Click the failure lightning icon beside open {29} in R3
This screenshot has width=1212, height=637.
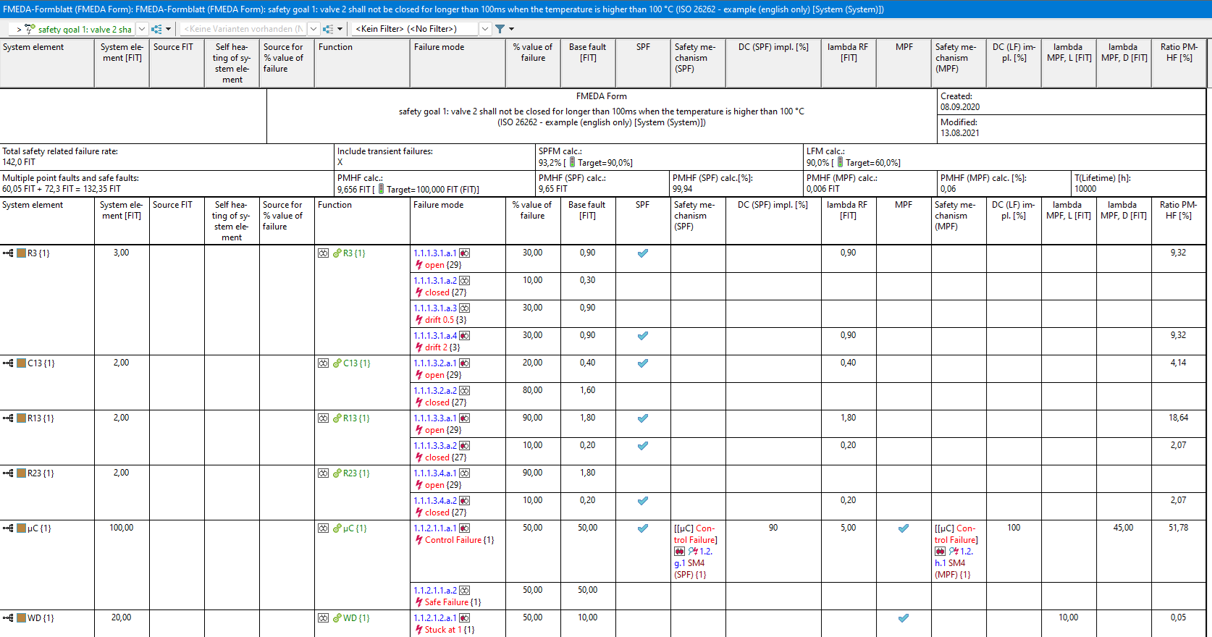coord(418,265)
